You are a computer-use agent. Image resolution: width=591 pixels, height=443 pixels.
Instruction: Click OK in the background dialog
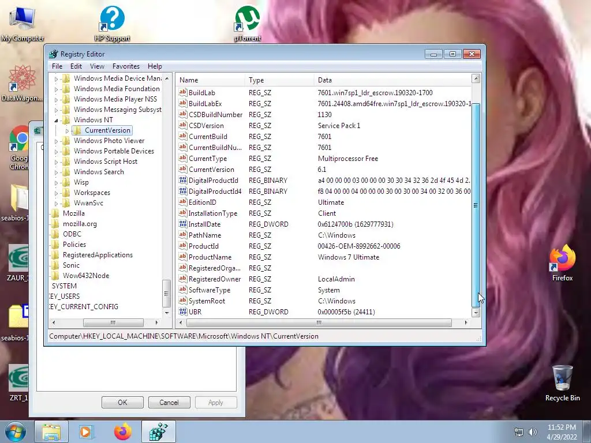122,402
